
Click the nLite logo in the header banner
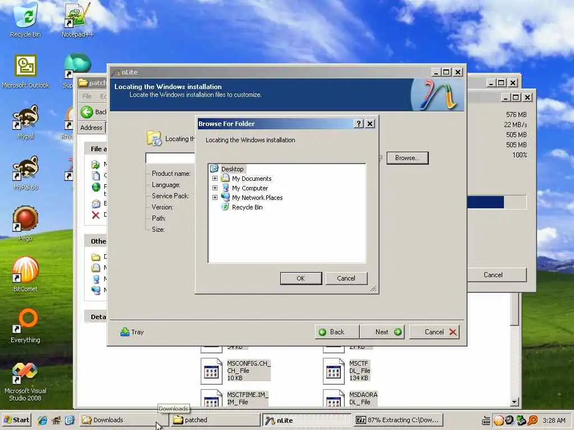click(437, 95)
